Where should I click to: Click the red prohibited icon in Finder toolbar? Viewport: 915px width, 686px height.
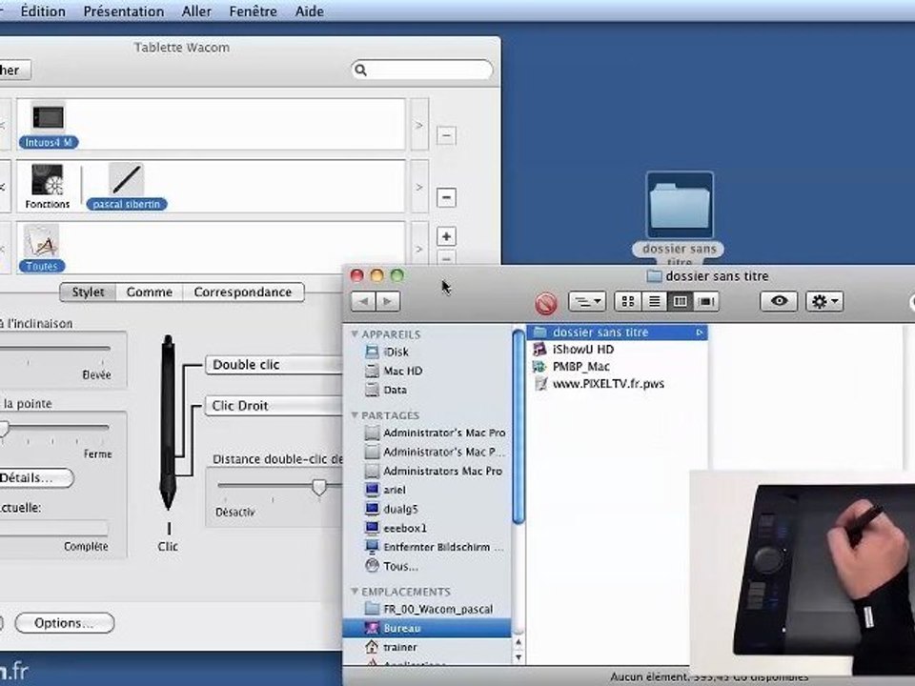546,303
